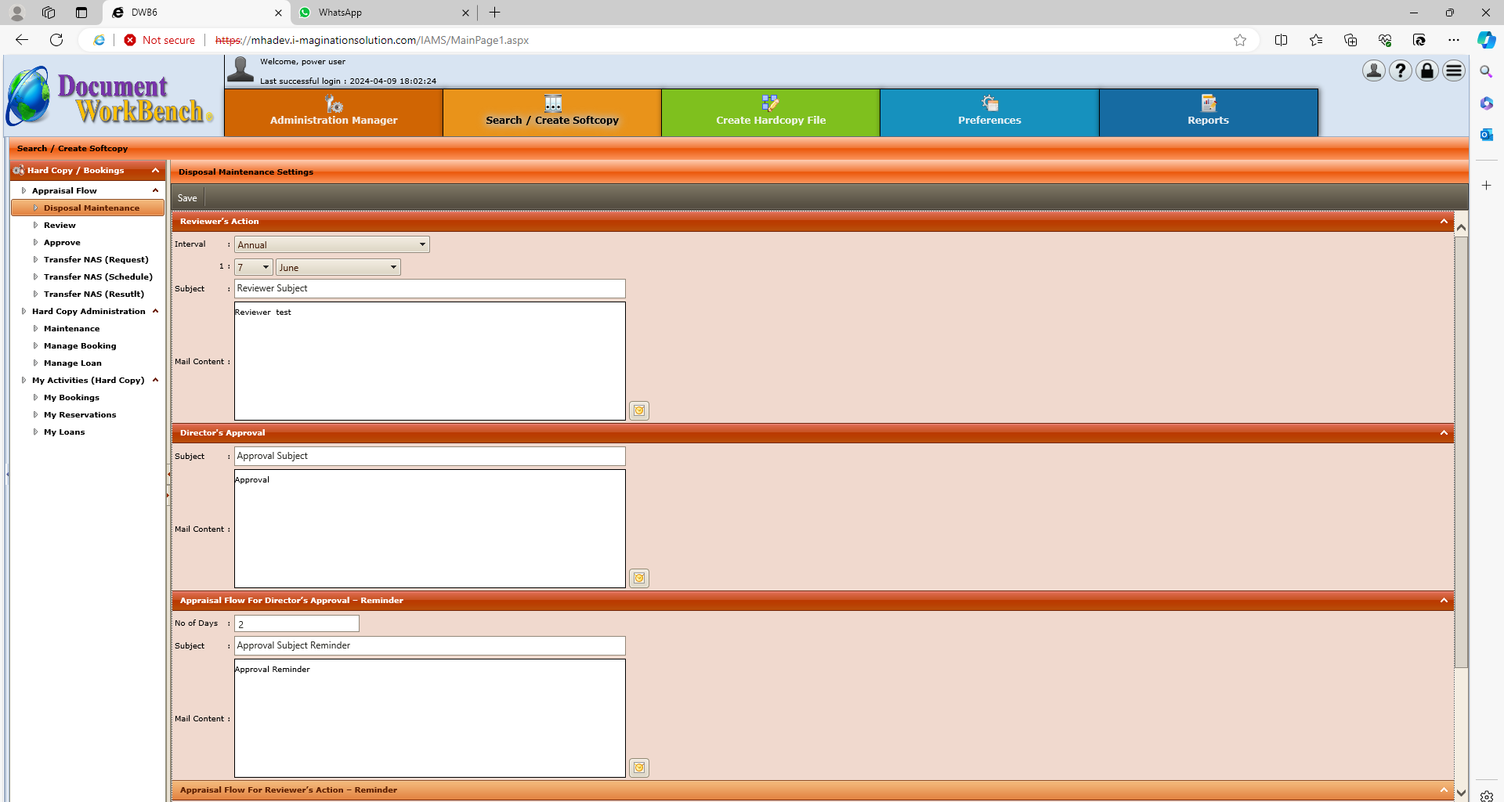Collapse Hard Copy / Bookings panel
The image size is (1504, 802).
pos(155,171)
